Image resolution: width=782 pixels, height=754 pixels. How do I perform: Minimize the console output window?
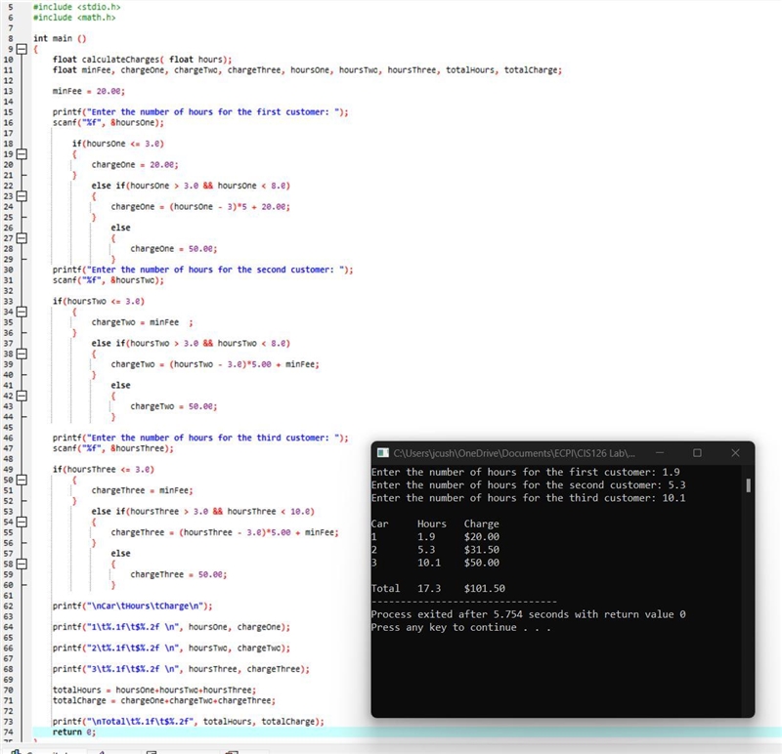[x=660, y=452]
